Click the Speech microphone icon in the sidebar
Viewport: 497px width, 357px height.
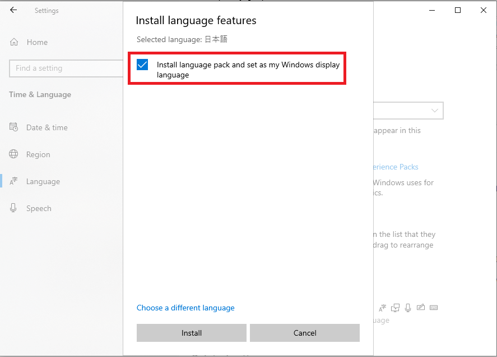(x=13, y=208)
